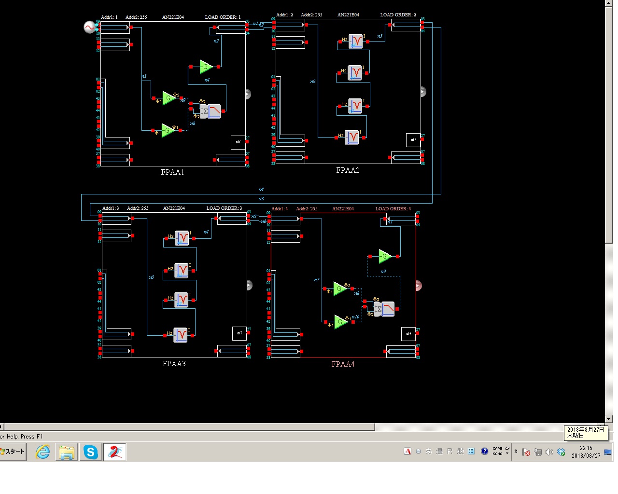Select the top gain module in FPAA4

[385, 256]
